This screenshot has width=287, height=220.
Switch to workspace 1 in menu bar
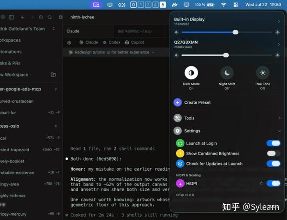click(x=141, y=5)
